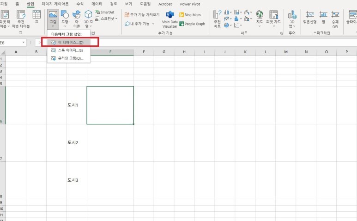Insert a SmartArt graphic
The width and height of the screenshot is (357, 221).
105,12
